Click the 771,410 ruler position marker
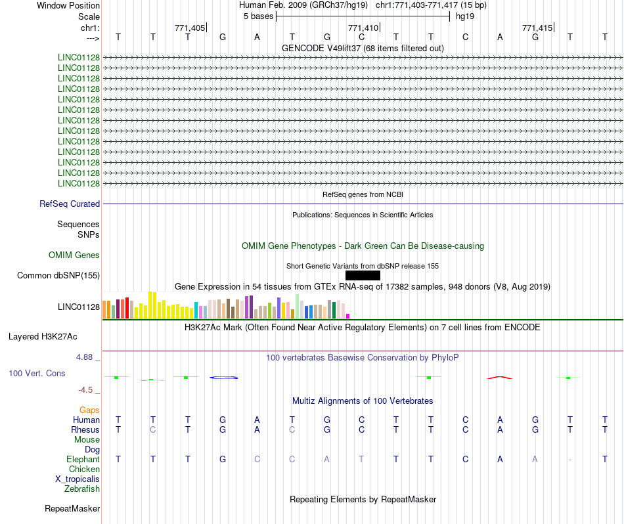The image size is (624, 524). 364,28
